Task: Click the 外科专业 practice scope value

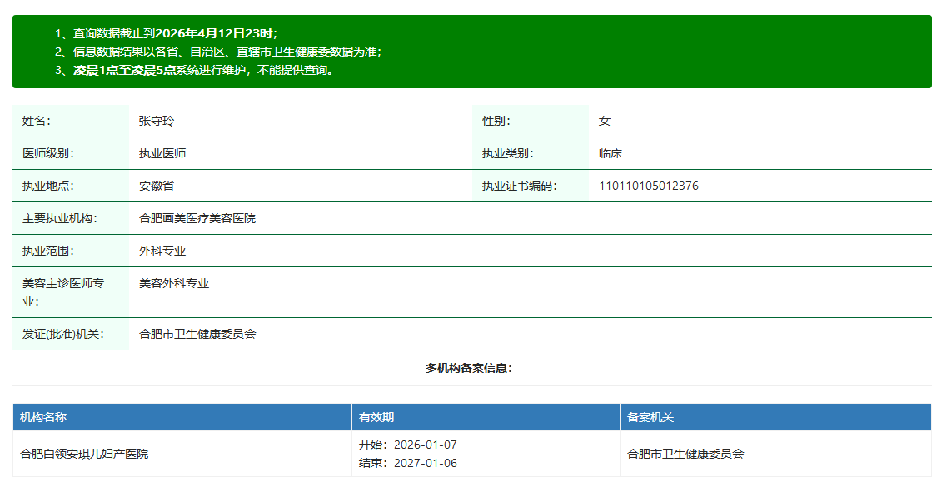Action: [162, 251]
